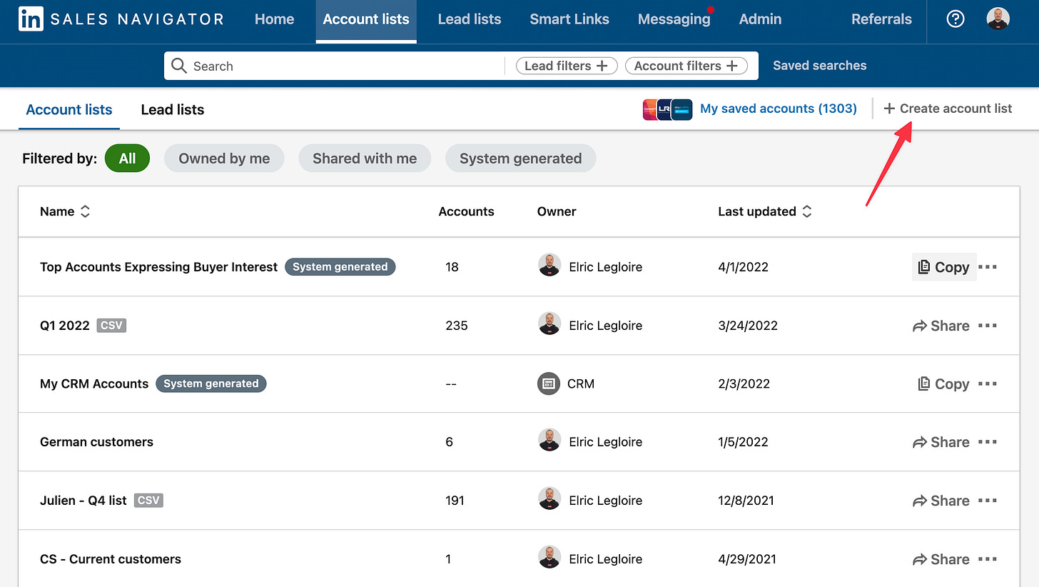Open the profile avatar menu
The image size is (1039, 587).
[x=998, y=19]
